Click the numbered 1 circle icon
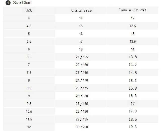 coord(8,3)
